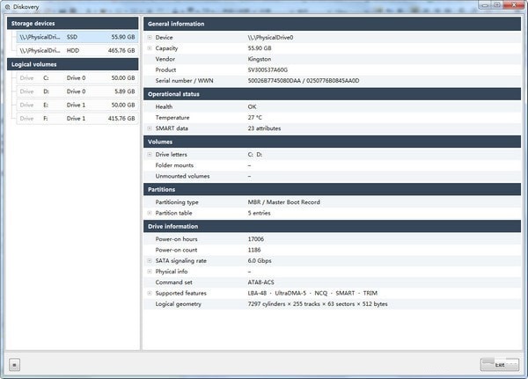Click the Kingston vendor value

click(x=260, y=59)
